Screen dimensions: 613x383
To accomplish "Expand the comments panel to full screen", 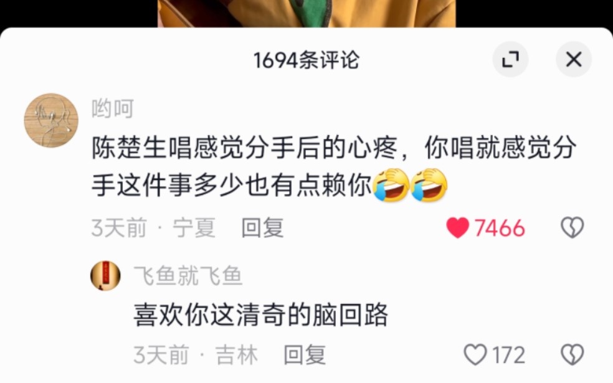I will click(x=510, y=59).
